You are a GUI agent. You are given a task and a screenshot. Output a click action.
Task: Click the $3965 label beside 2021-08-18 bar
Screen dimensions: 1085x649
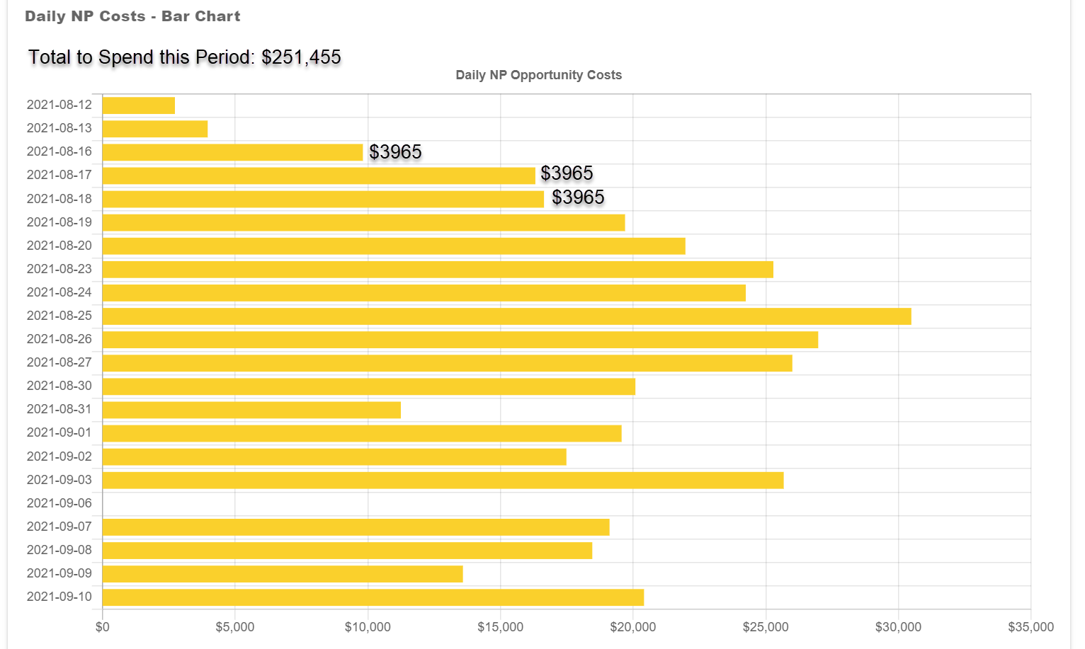(x=578, y=197)
